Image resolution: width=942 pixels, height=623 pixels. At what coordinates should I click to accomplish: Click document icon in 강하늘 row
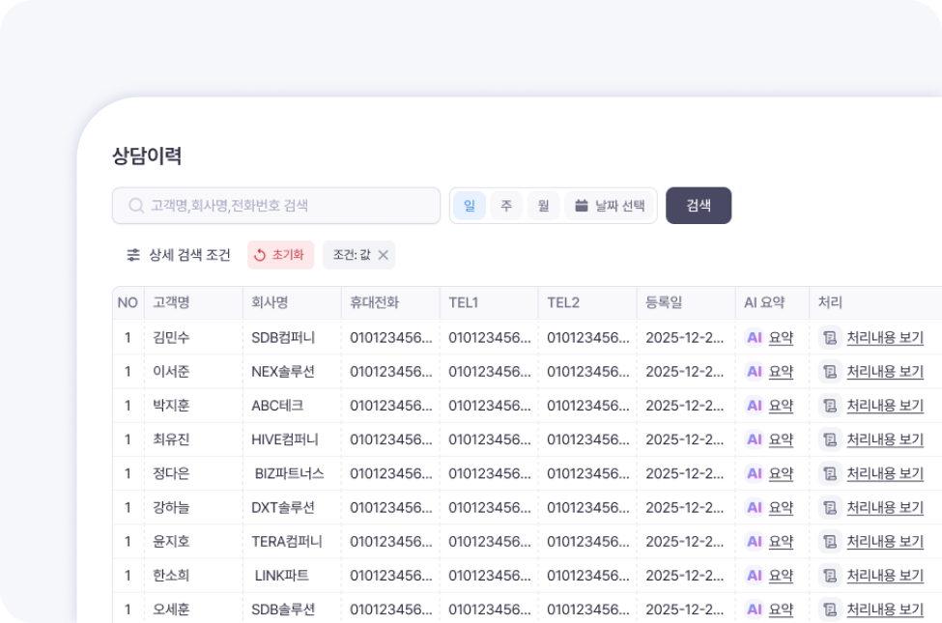coord(830,508)
